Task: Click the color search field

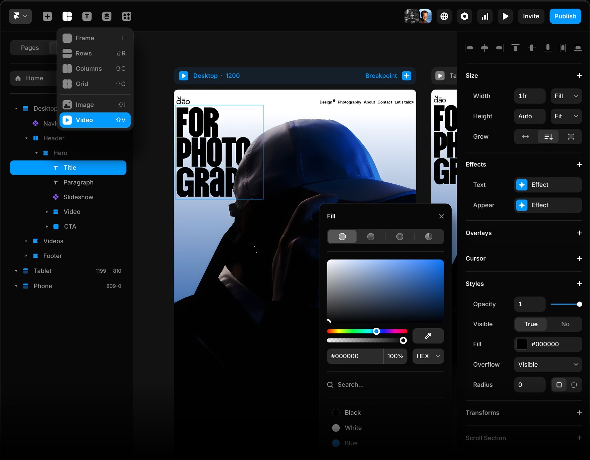Action: click(x=385, y=384)
